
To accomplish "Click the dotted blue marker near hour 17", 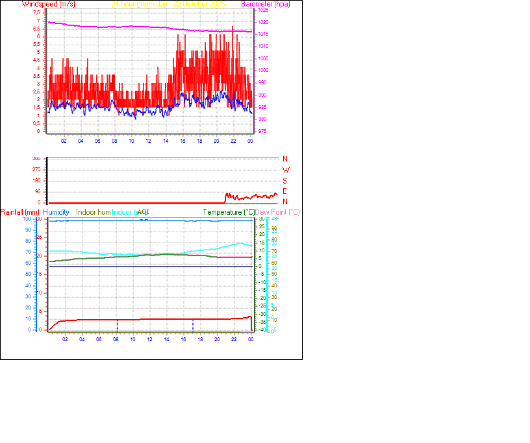I will coord(193,326).
